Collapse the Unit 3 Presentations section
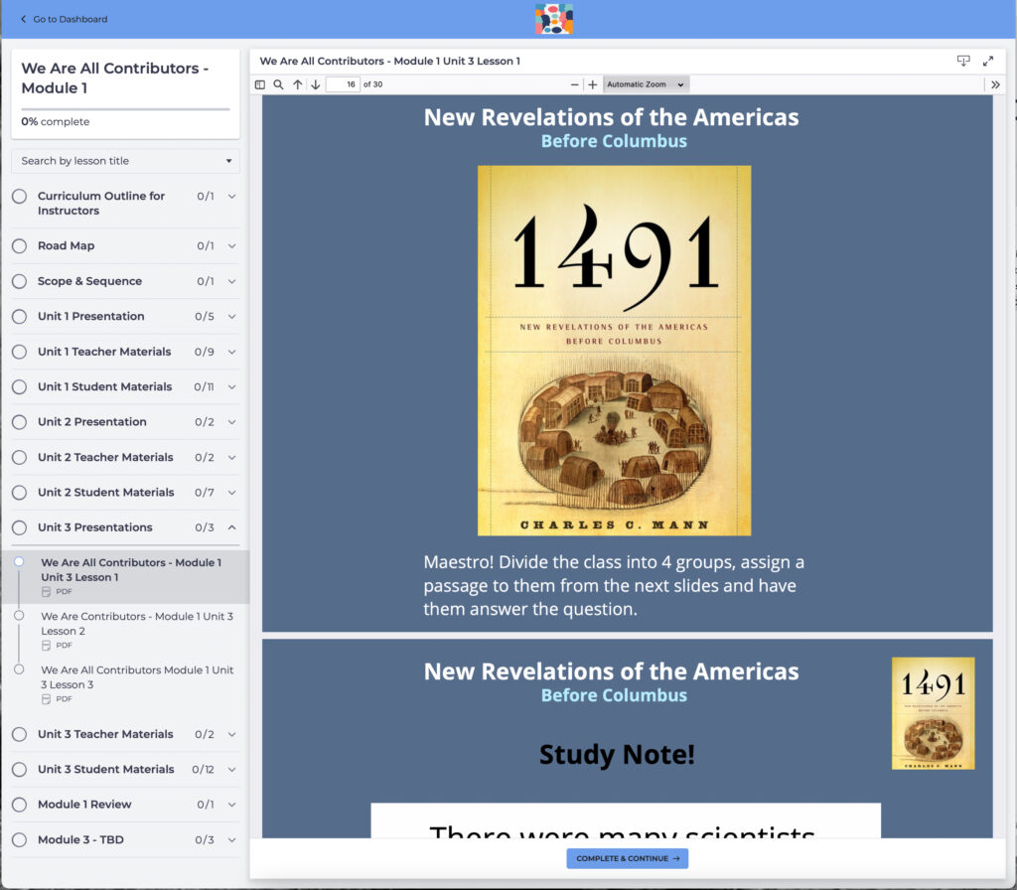Image resolution: width=1017 pixels, height=890 pixels. (x=232, y=527)
